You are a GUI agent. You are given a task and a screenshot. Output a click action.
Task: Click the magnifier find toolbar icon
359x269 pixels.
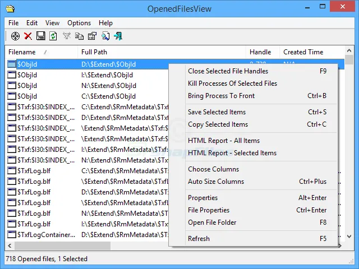point(105,36)
